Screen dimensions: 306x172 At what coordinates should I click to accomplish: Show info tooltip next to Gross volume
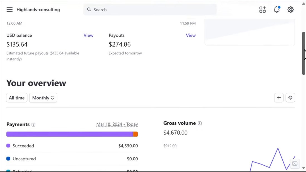tap(200, 123)
